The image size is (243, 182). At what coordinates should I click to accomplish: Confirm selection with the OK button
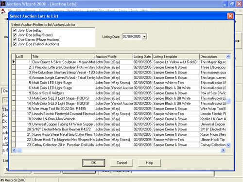pos(93,163)
